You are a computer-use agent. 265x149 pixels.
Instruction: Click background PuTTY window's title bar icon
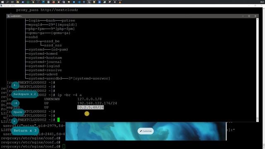click(x=1, y=5)
